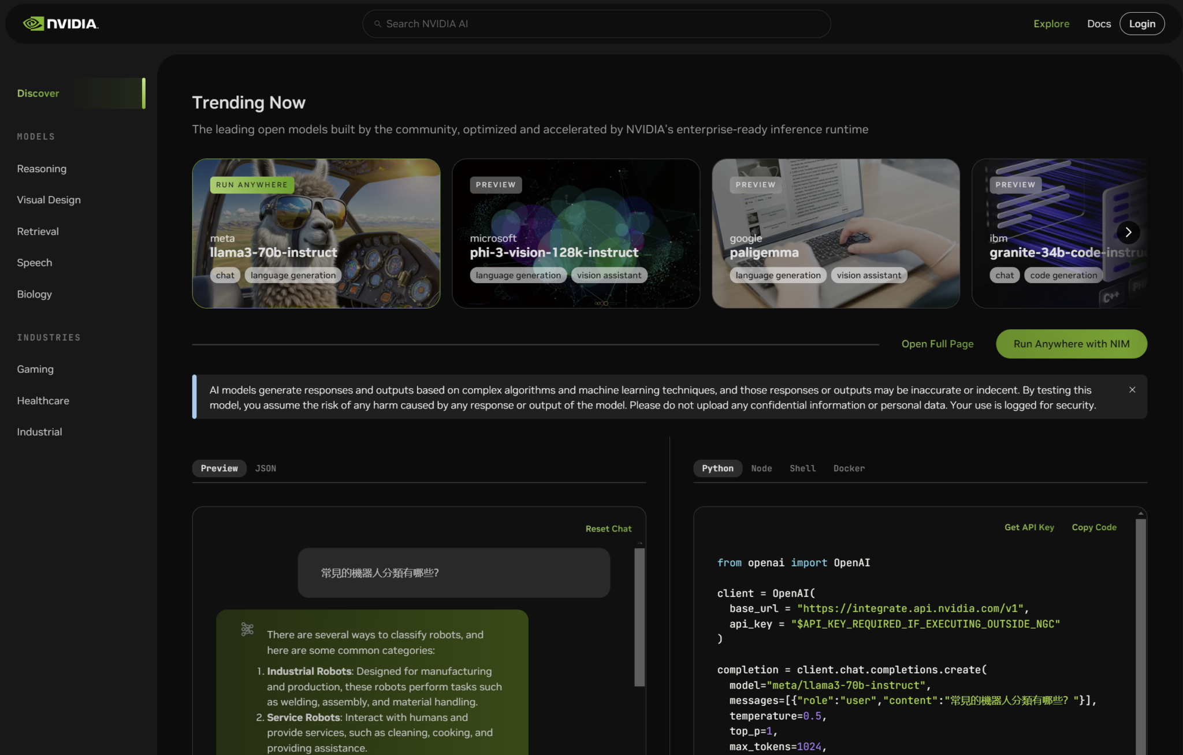
Task: Open the Shell code tab
Action: coord(802,468)
